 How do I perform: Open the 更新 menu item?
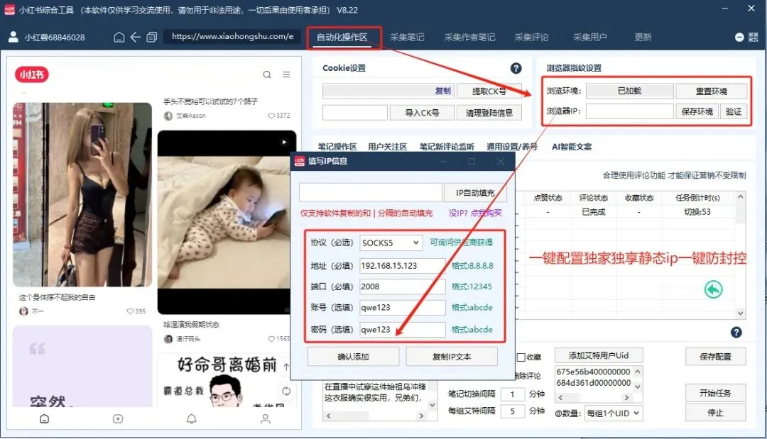pyautogui.click(x=642, y=37)
